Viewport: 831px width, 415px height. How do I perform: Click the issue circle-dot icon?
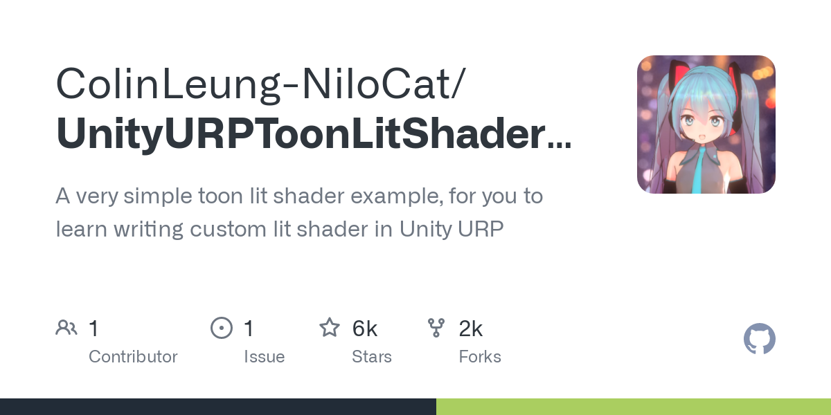pos(222,328)
